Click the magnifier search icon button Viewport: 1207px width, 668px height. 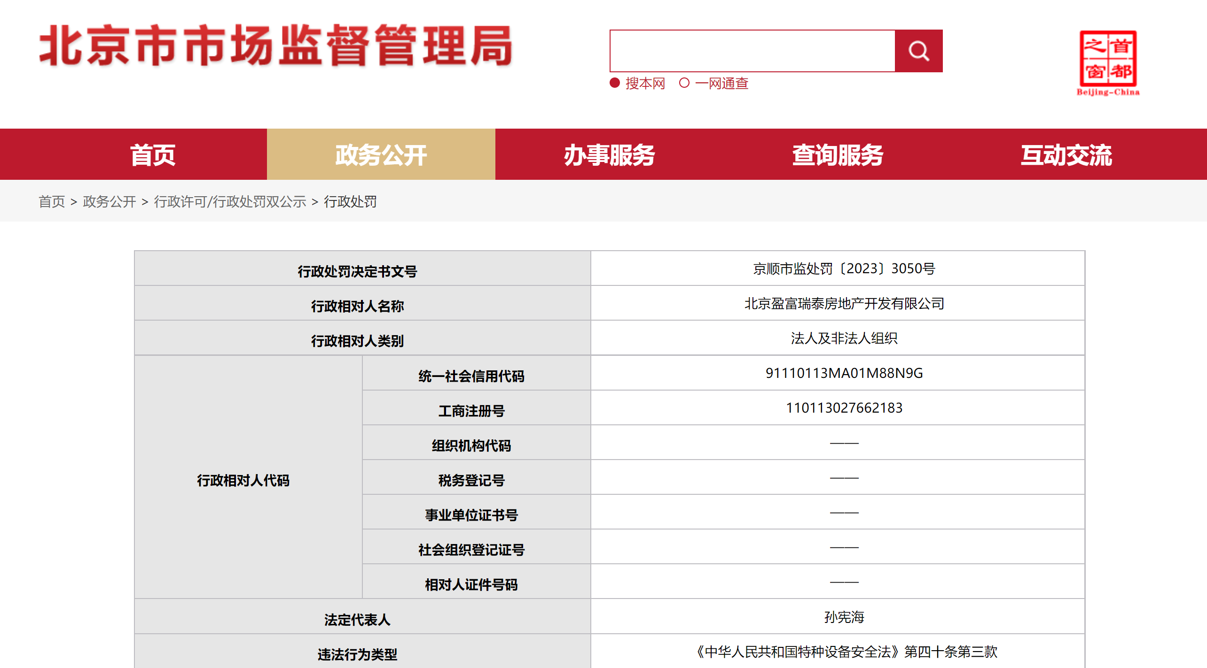(x=918, y=51)
